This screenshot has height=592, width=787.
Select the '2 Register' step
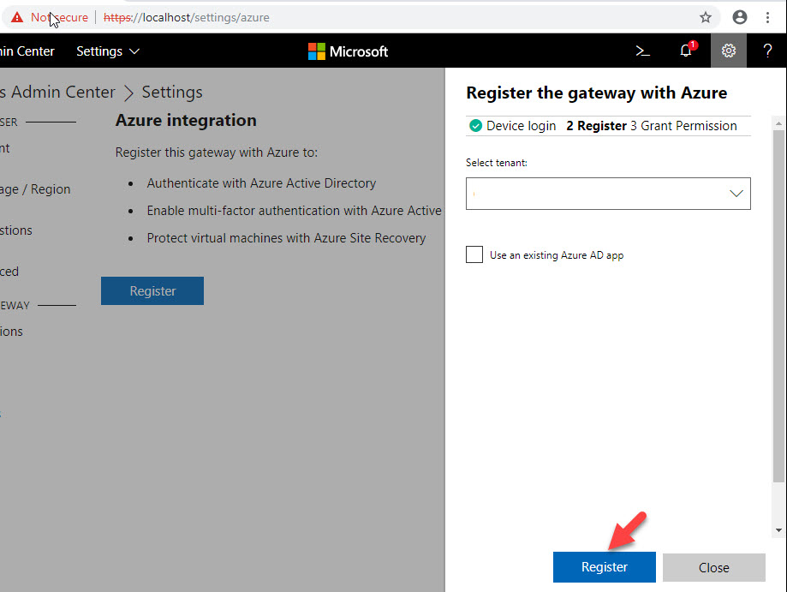[x=596, y=126]
